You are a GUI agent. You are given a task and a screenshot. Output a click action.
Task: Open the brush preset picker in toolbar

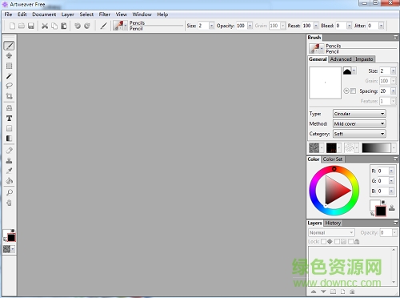pos(120,26)
